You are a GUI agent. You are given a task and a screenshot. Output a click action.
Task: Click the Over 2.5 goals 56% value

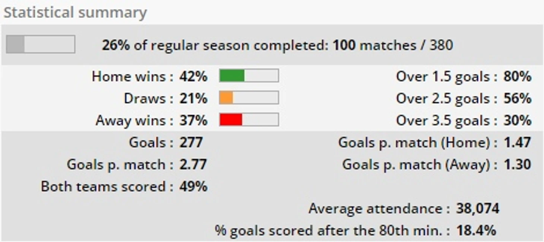[x=517, y=98]
